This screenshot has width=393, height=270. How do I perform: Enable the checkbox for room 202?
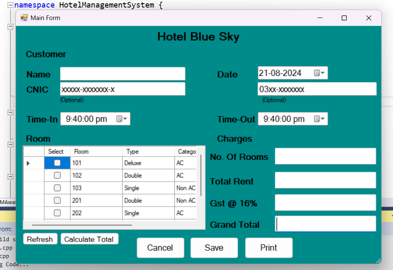pos(57,213)
